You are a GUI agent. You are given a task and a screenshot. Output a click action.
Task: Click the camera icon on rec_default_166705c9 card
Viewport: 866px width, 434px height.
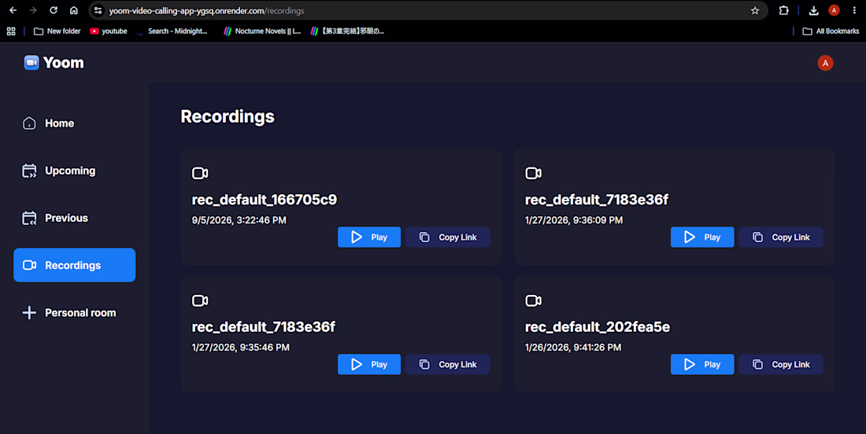pyautogui.click(x=200, y=173)
